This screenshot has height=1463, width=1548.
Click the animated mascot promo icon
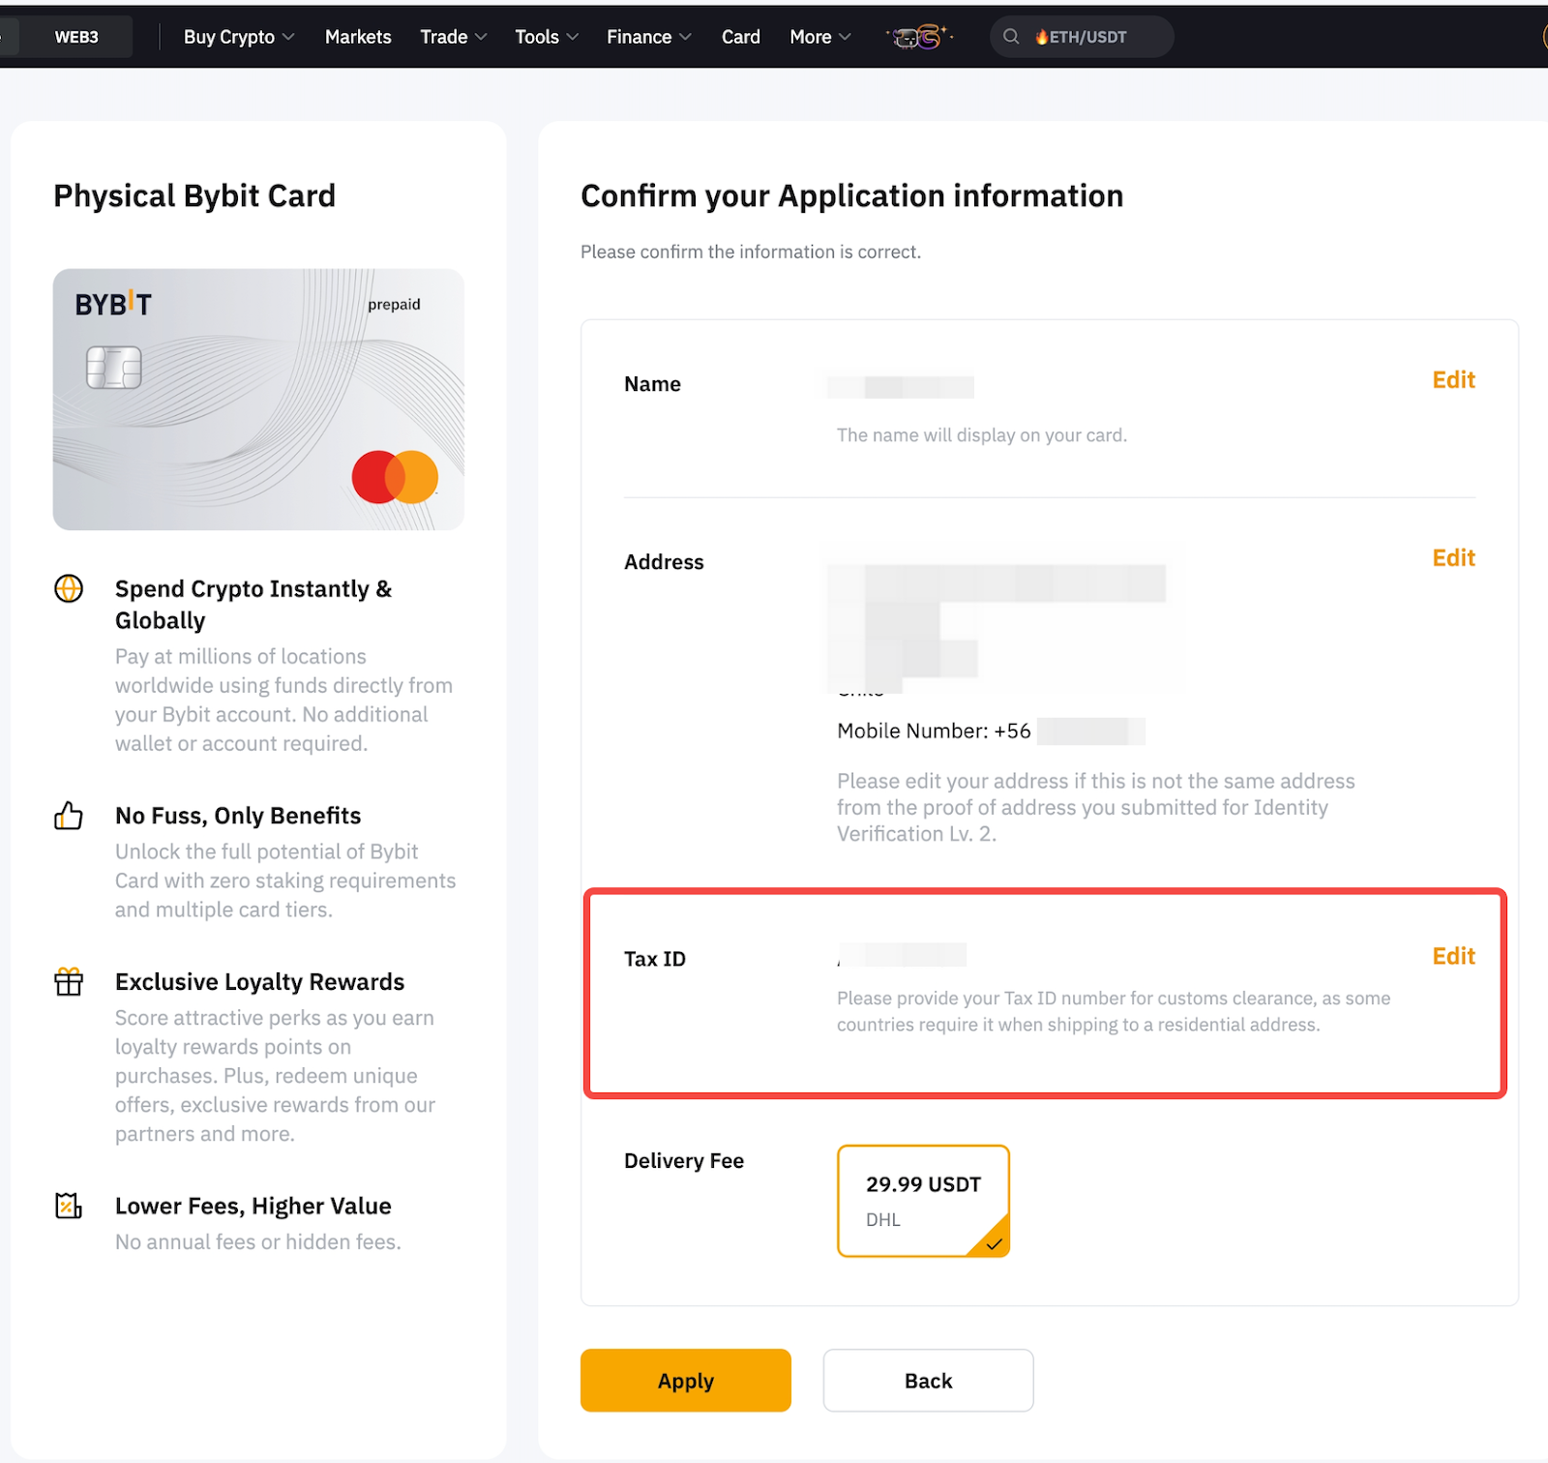pos(919,37)
